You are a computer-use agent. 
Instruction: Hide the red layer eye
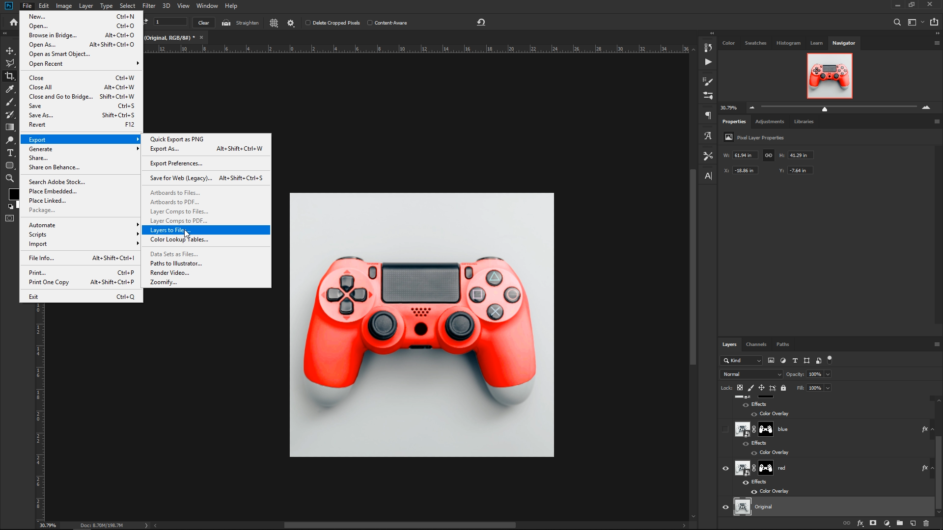tap(725, 468)
